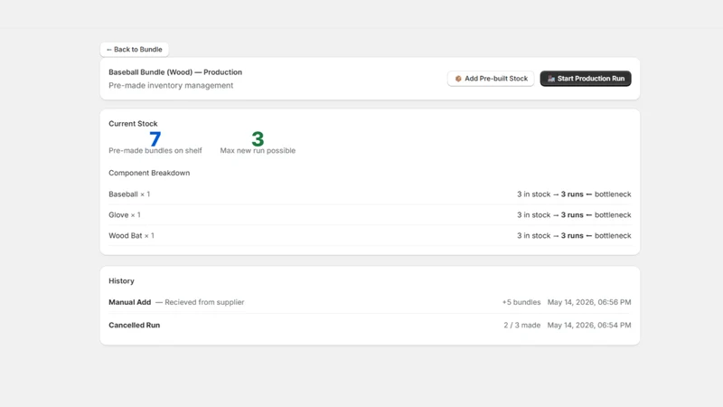
Task: Click the box icon in Add Pre-built Stock
Action: click(x=458, y=79)
